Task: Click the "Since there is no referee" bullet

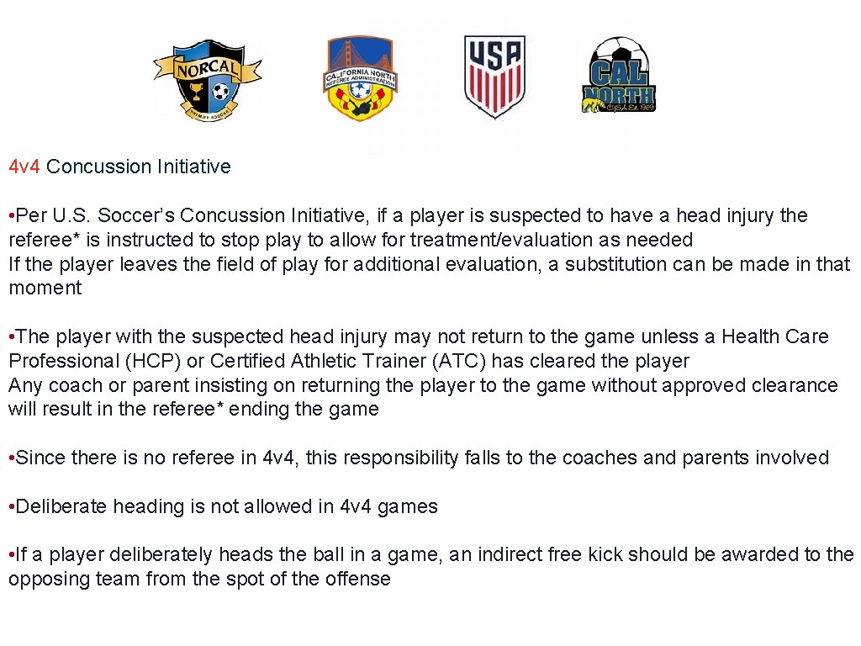Action: (418, 458)
